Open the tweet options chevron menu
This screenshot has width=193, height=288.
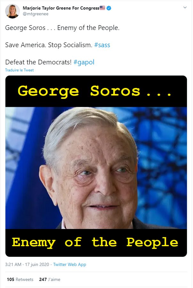tap(185, 7)
